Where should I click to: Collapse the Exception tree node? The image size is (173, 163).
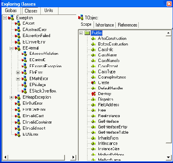[x=5, y=18]
